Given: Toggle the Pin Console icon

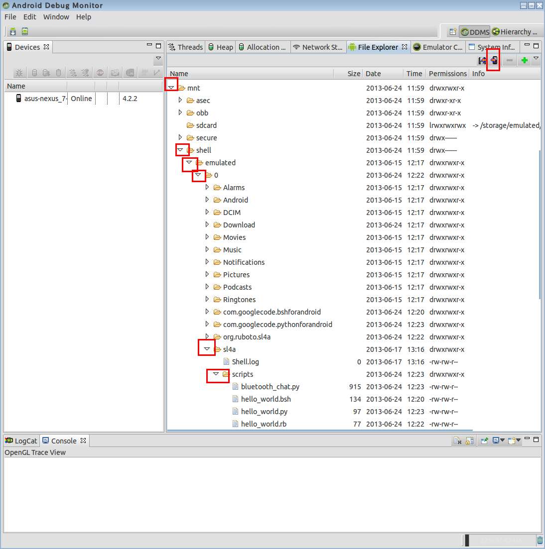Looking at the screenshot, I should pos(485,441).
